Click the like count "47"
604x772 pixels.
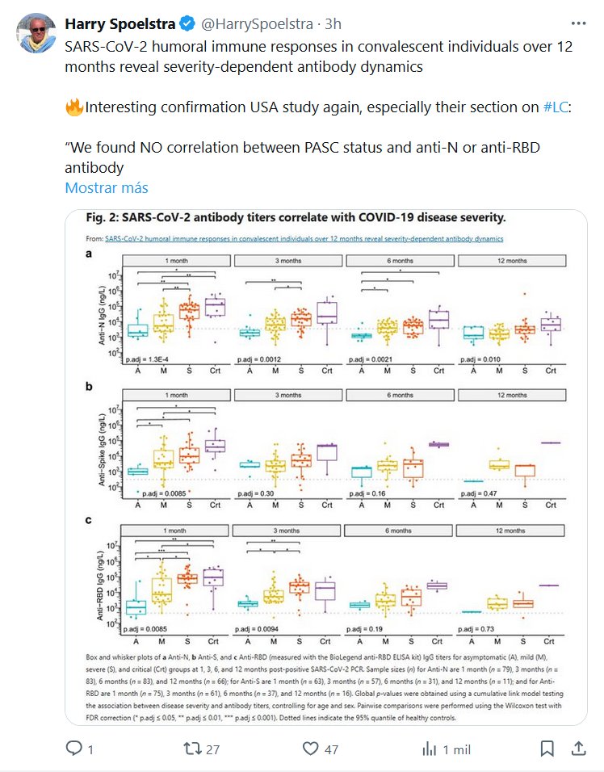[331, 749]
